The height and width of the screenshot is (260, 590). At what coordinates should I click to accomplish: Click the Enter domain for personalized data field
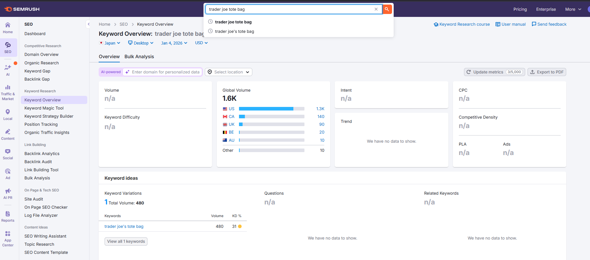point(162,72)
